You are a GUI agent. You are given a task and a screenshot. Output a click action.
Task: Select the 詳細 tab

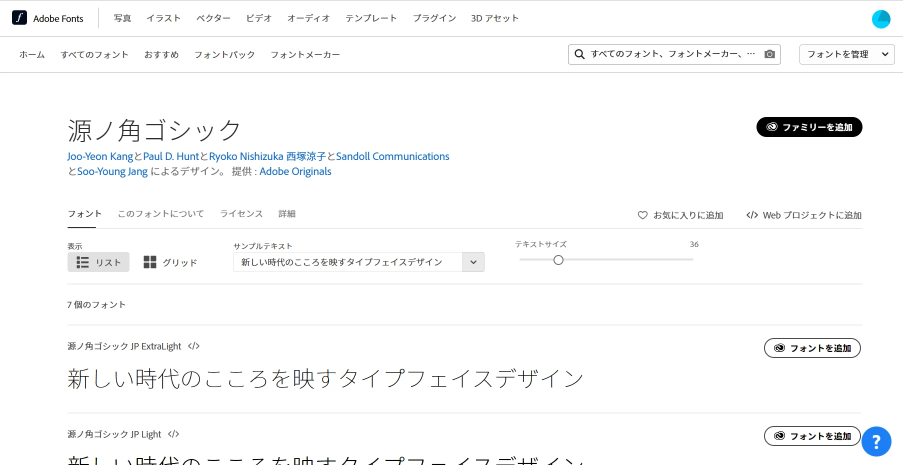pos(287,214)
